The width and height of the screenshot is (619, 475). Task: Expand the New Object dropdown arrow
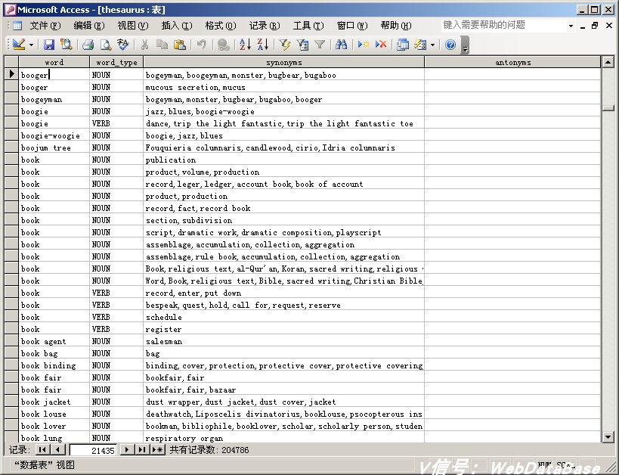click(x=432, y=45)
